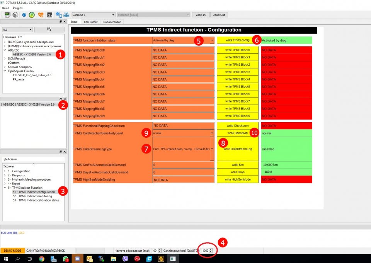Undock the ECU list panel with float icon

61,22
